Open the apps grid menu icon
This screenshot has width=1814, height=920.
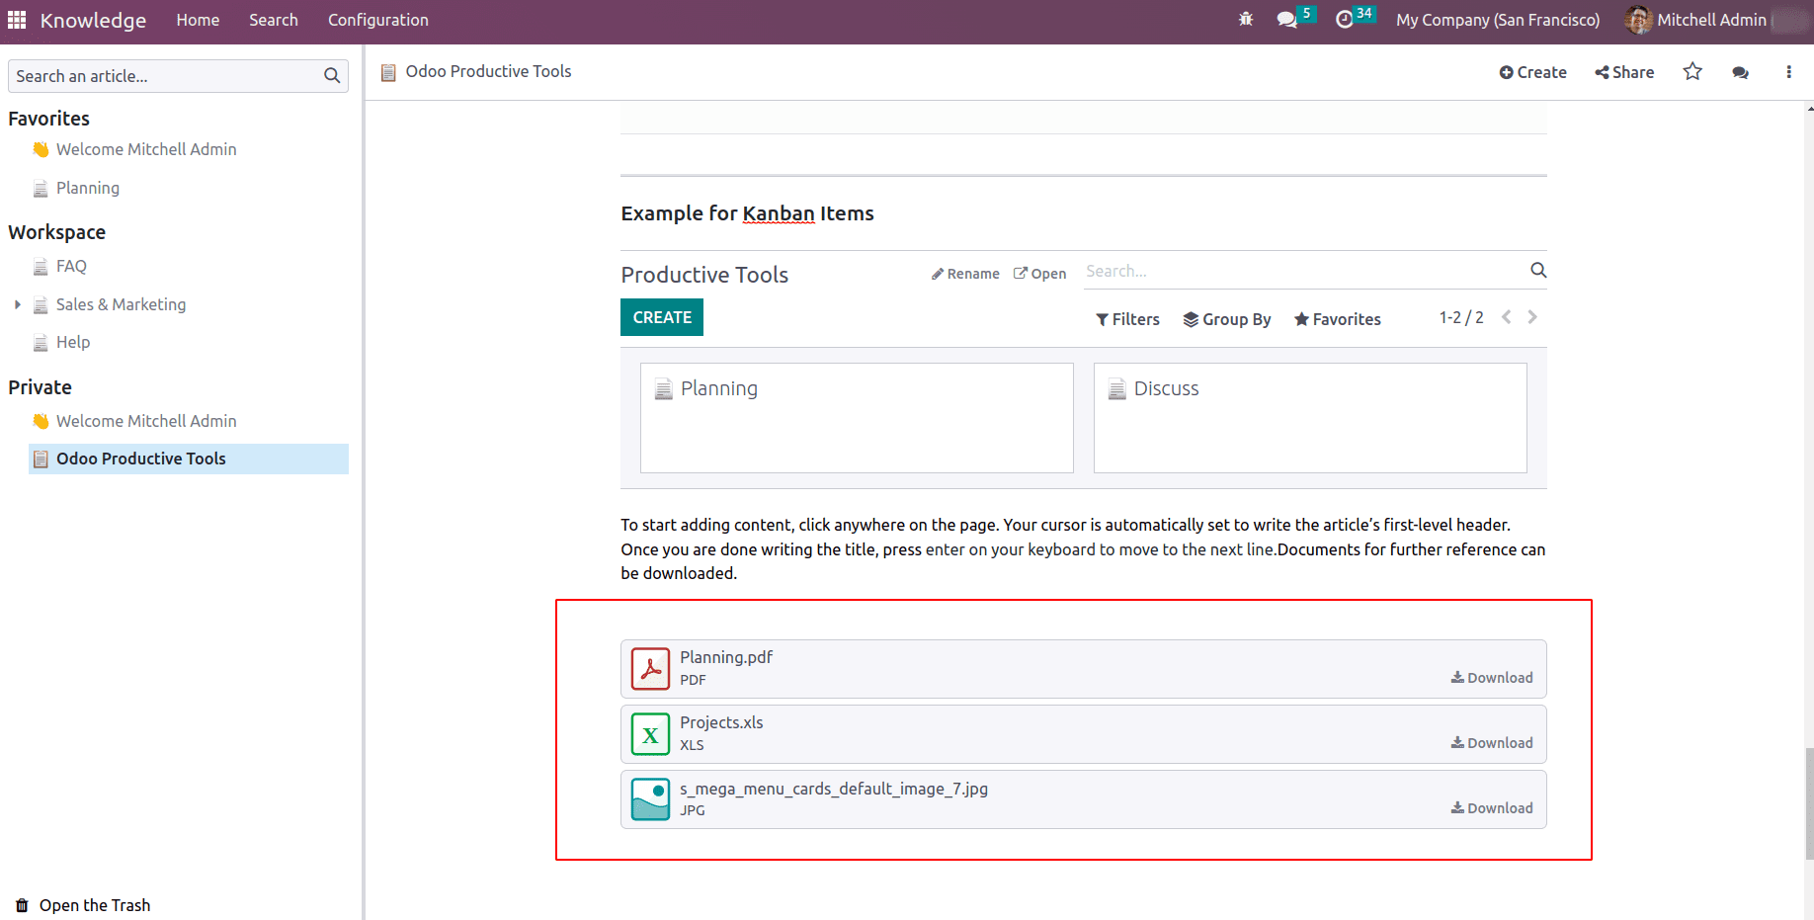click(17, 20)
